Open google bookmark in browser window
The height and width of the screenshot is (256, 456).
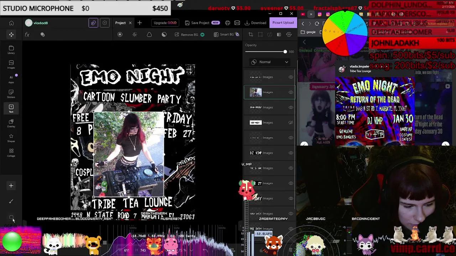pos(308,32)
